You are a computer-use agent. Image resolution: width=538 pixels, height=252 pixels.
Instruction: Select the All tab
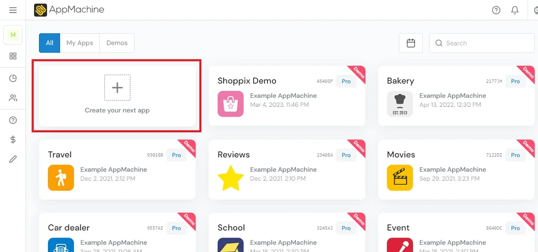49,43
